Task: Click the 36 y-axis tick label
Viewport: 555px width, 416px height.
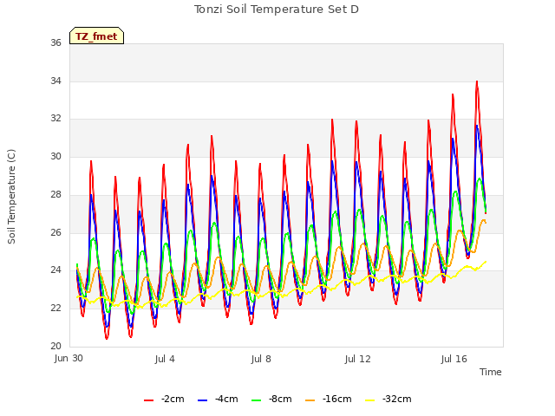Action: (55, 42)
